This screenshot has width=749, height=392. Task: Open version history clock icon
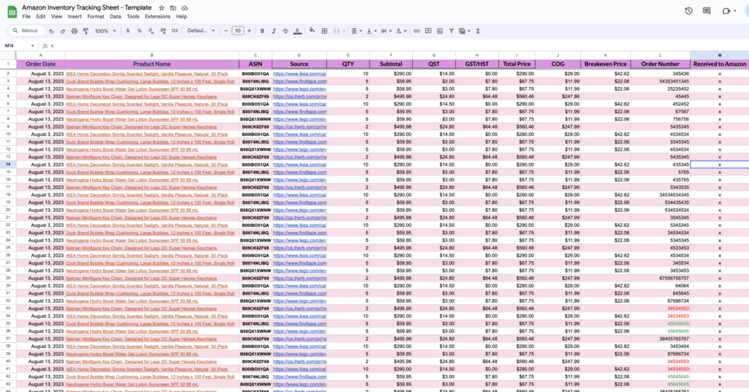(689, 10)
